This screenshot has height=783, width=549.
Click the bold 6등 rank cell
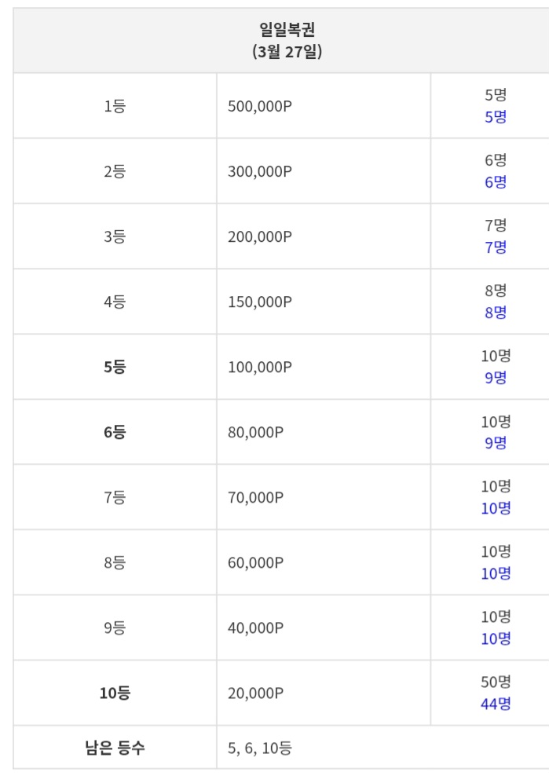(x=115, y=432)
